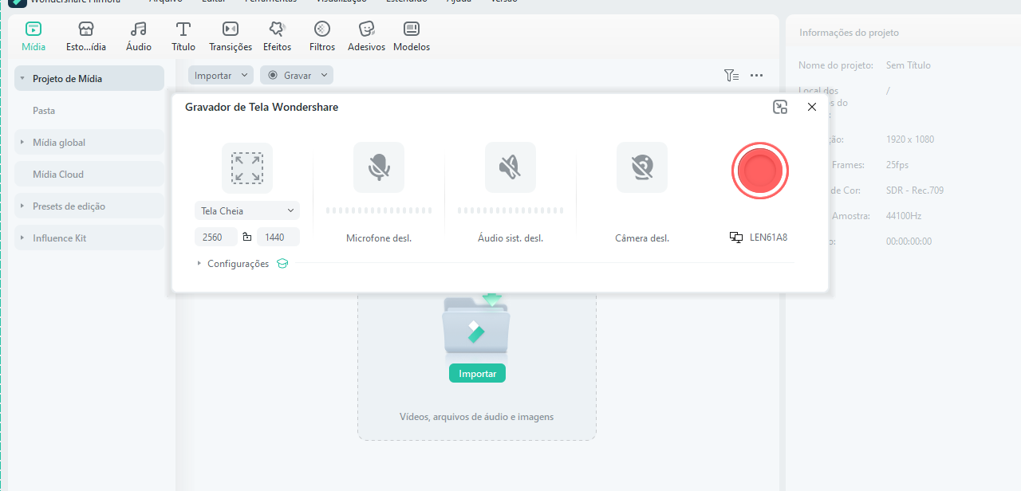Click the width field showing 2560
This screenshot has height=491, width=1021.
(x=216, y=237)
